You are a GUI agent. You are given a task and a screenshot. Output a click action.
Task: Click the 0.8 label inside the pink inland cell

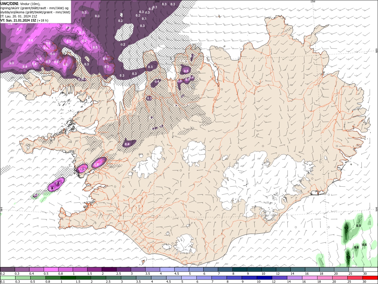[96, 164]
